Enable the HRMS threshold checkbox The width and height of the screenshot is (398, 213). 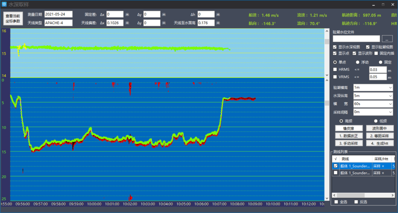335,70
